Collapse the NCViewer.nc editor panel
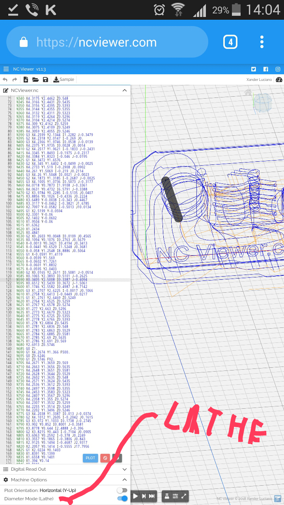The height and width of the screenshot is (505, 284). (x=125, y=90)
